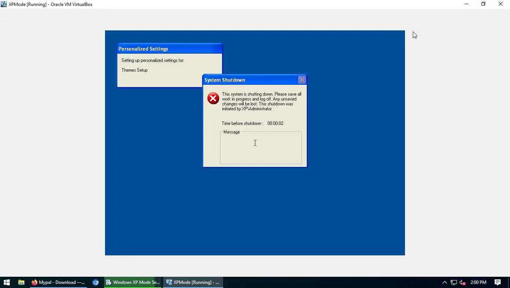Open the Action Center notifications icon
This screenshot has width=510, height=288.
coord(498,282)
